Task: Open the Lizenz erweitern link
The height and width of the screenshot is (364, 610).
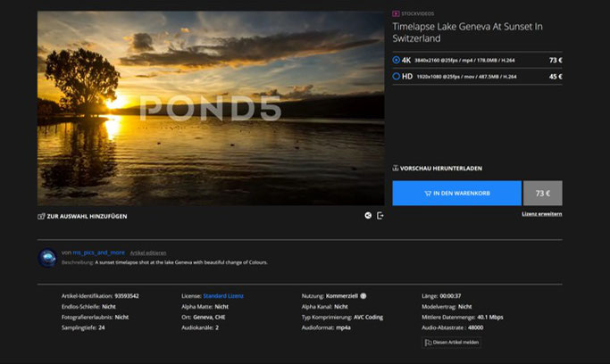Action: (x=541, y=214)
